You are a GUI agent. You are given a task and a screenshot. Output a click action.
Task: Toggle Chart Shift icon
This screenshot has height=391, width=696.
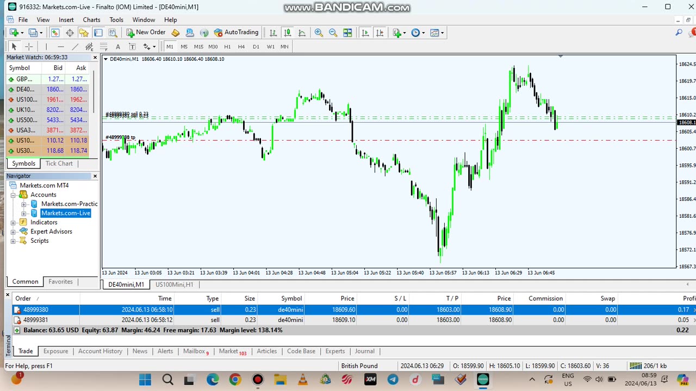coord(380,33)
